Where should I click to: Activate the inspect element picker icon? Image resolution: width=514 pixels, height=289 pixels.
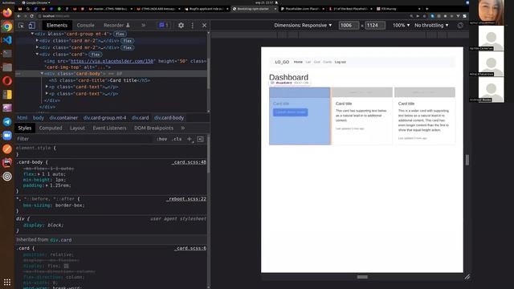(22, 25)
